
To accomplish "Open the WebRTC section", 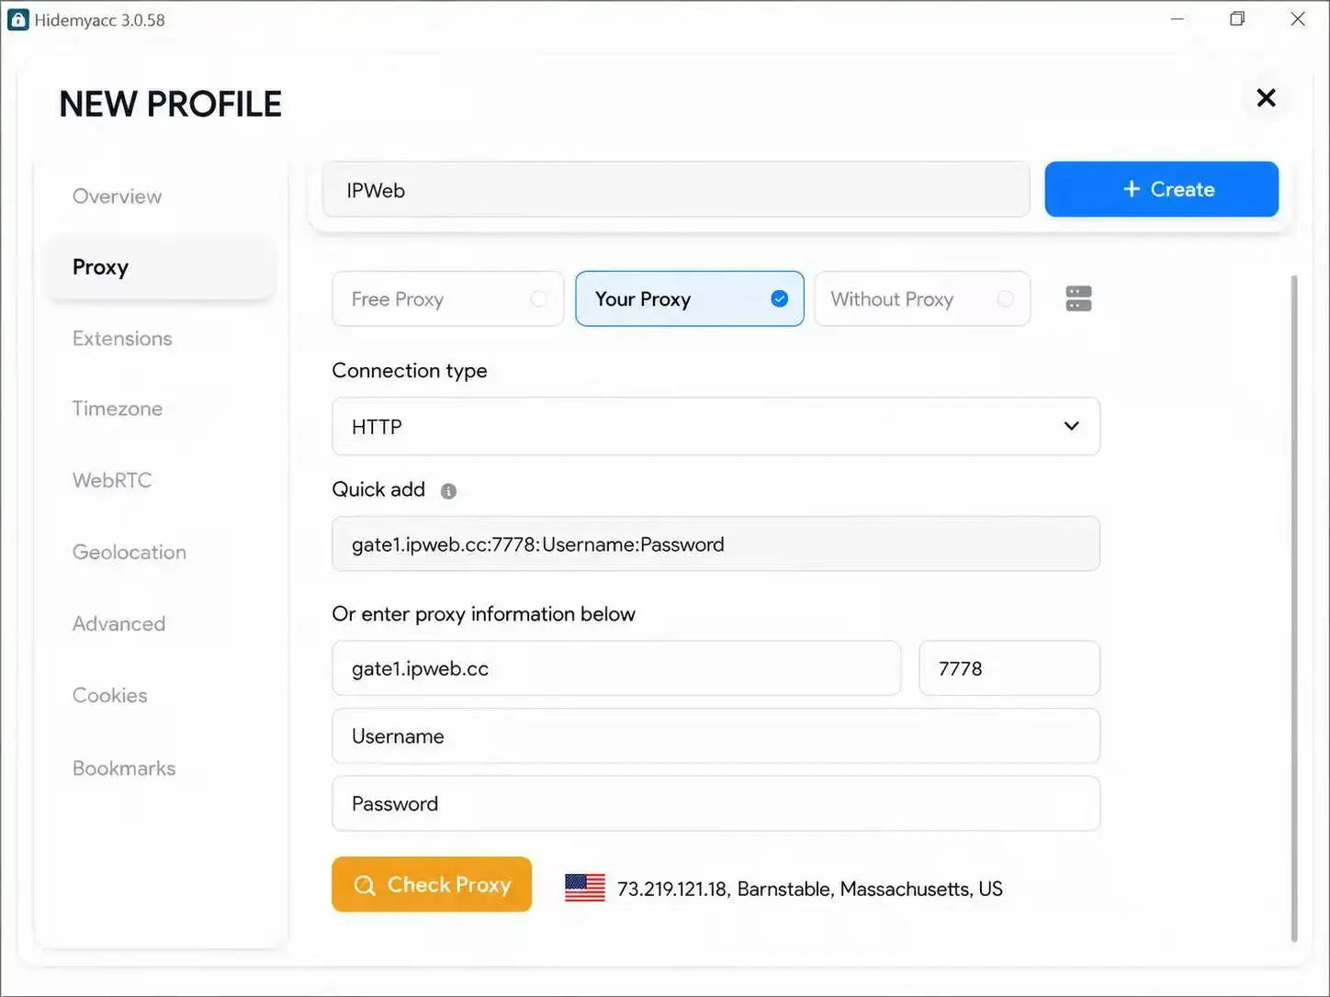I will pyautogui.click(x=112, y=480).
